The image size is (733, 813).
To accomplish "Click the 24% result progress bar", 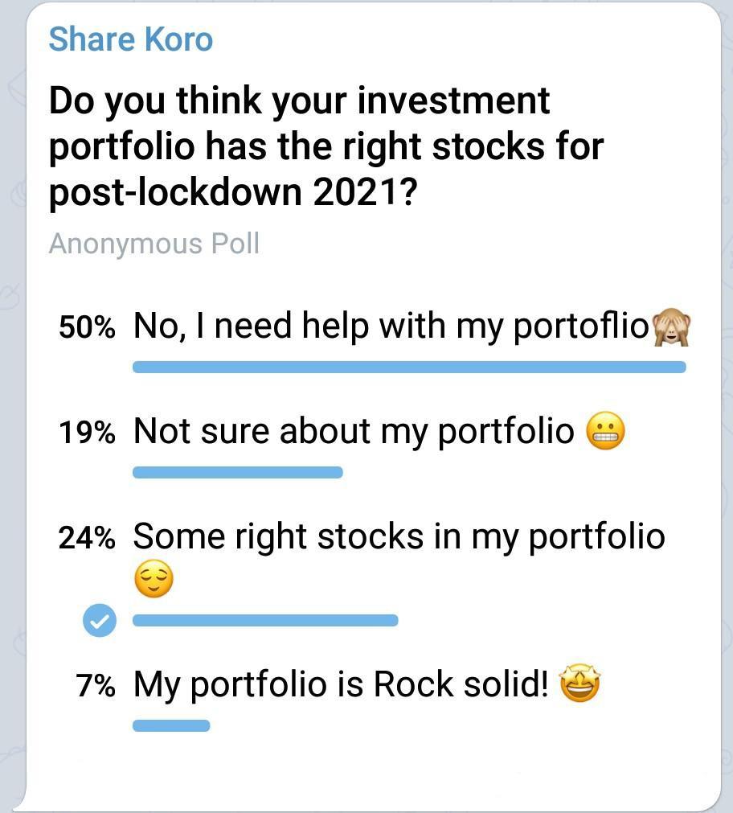I will click(x=265, y=620).
